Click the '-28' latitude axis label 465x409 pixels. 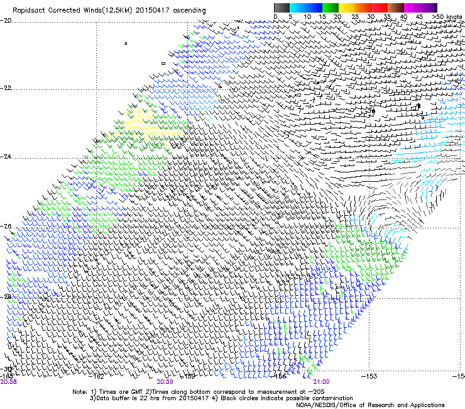click(6, 297)
